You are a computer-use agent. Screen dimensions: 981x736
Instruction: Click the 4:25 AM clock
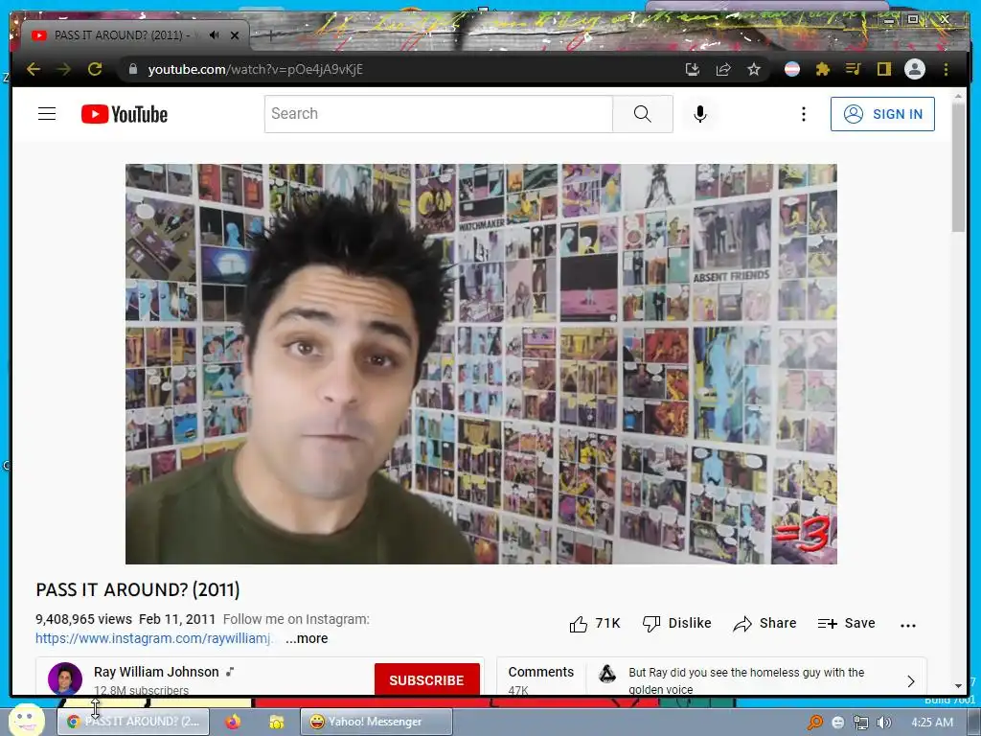click(931, 723)
